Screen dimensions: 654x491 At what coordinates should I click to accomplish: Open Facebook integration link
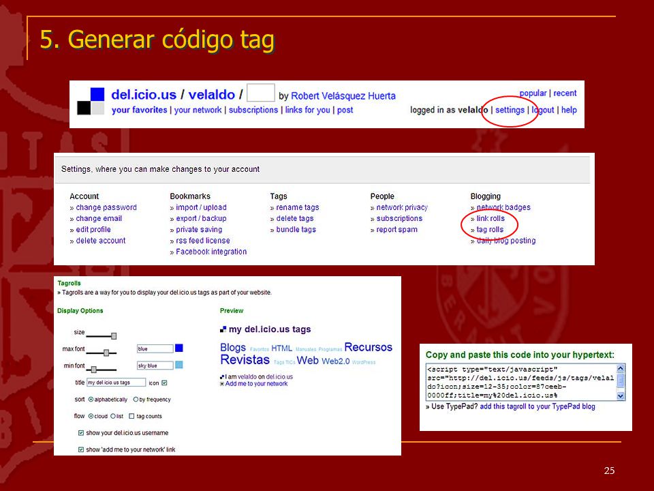tap(211, 252)
